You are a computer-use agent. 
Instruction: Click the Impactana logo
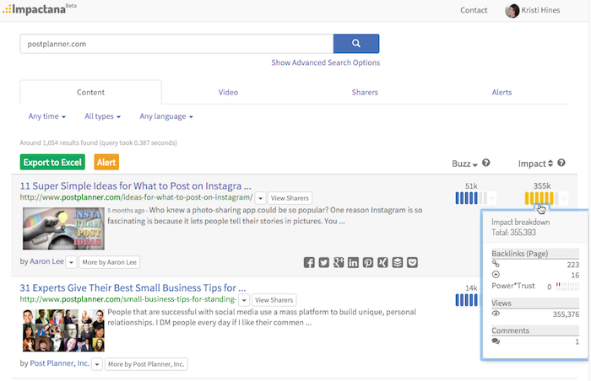click(x=39, y=8)
